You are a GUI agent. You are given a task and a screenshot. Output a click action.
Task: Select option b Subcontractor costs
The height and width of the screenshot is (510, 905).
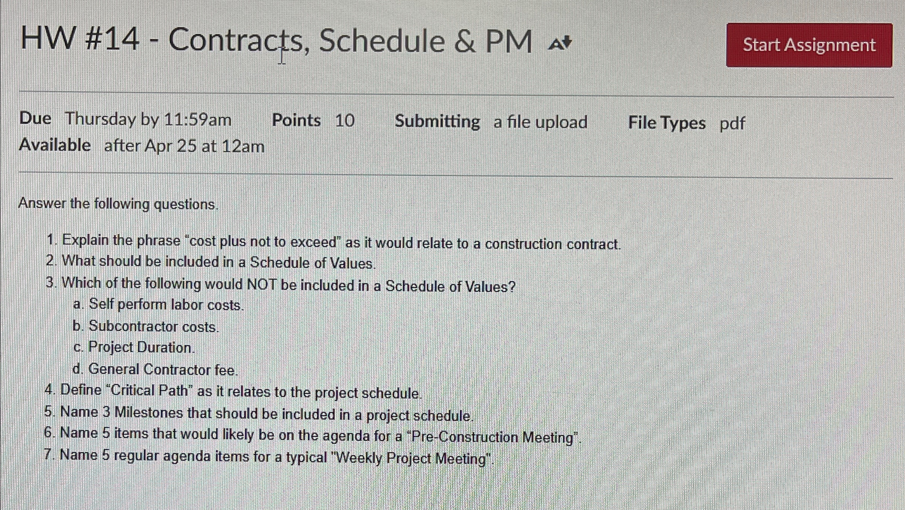[146, 327]
